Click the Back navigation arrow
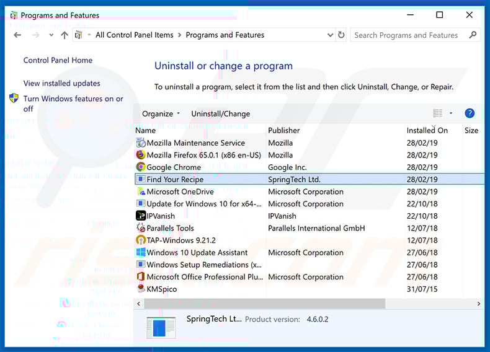This screenshot has height=352, width=490. pyautogui.click(x=17, y=35)
